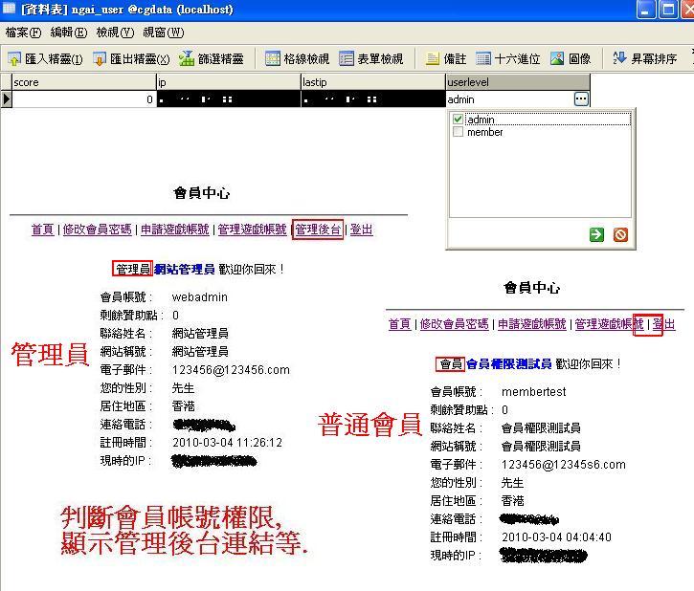Cancel selection with red circle button

pos(620,233)
